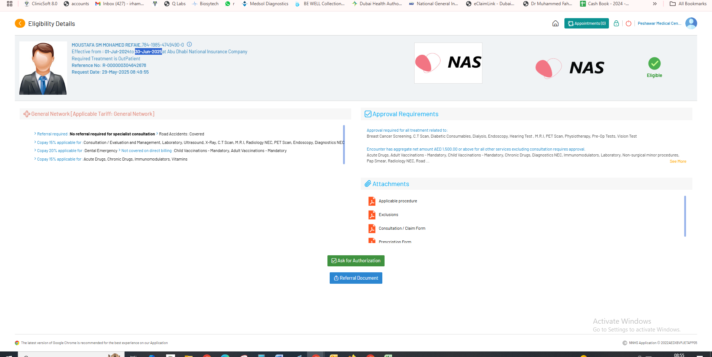712x357 pixels.
Task: Click the Approval required for all treatment text
Action: (407, 130)
